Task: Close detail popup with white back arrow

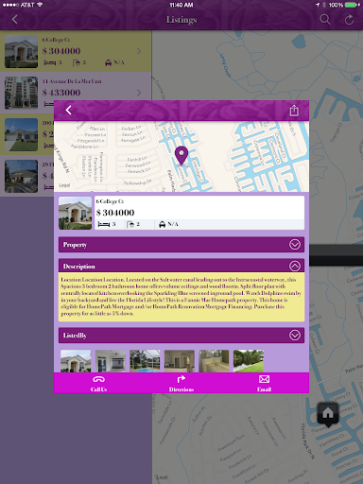Action: pos(69,111)
